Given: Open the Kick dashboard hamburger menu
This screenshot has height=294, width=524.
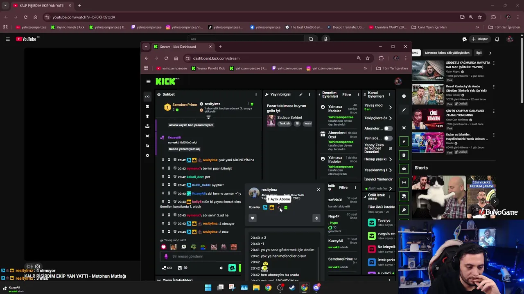Looking at the screenshot, I should 148,81.
